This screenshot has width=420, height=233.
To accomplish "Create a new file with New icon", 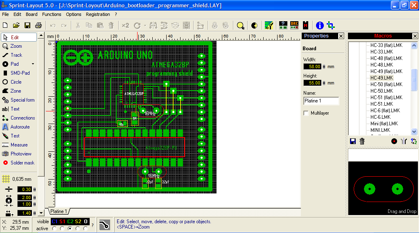I will pyautogui.click(x=5, y=25).
